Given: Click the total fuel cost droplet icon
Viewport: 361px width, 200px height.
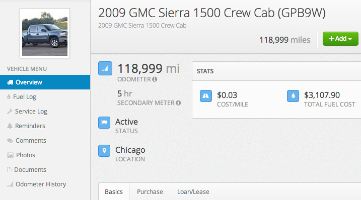Looking at the screenshot, I should pos(293,96).
